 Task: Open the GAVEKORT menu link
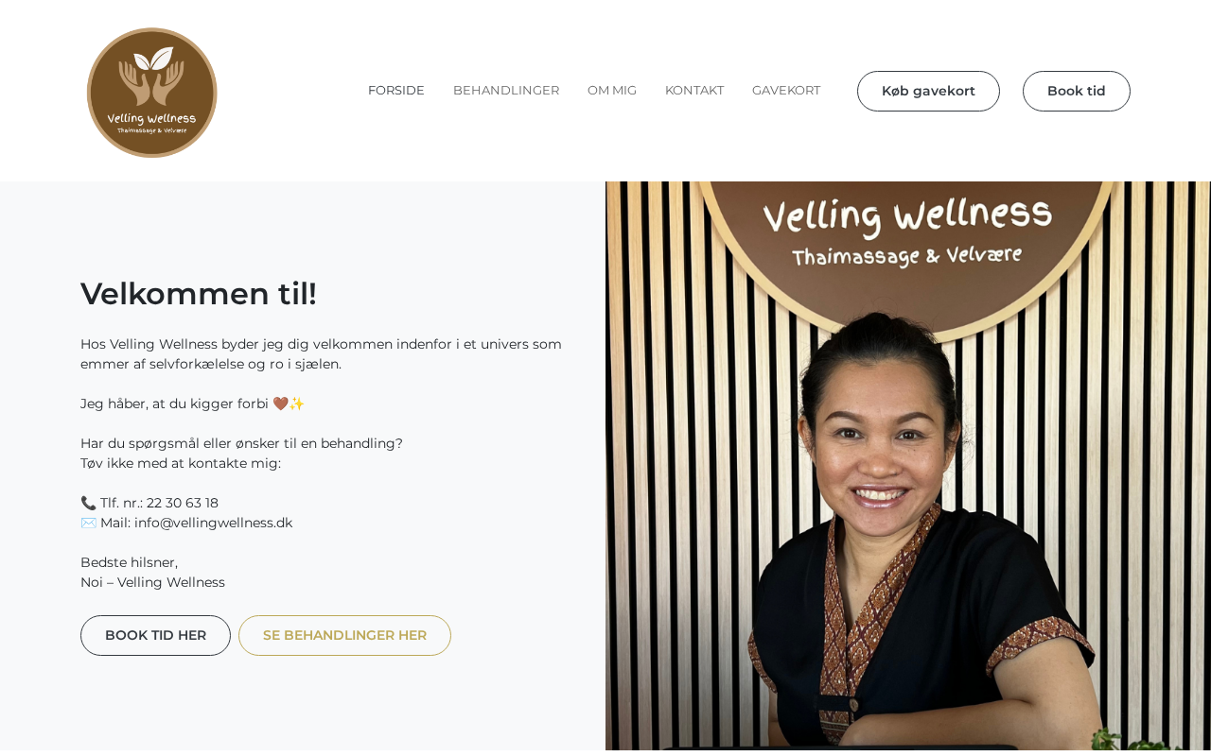tap(786, 91)
